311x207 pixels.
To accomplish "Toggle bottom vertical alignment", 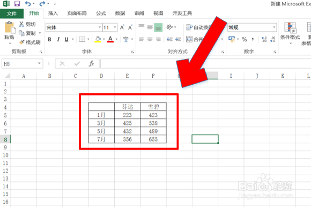I will pos(158,27).
